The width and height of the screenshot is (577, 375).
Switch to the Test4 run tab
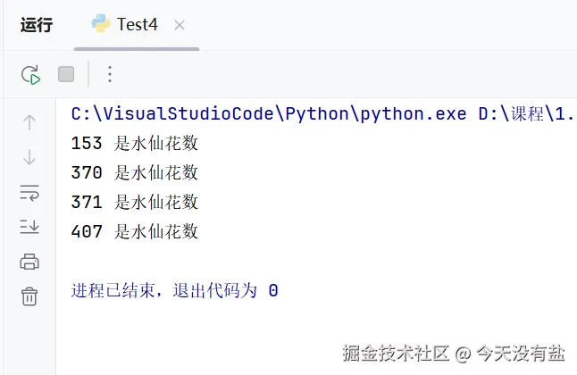point(137,25)
